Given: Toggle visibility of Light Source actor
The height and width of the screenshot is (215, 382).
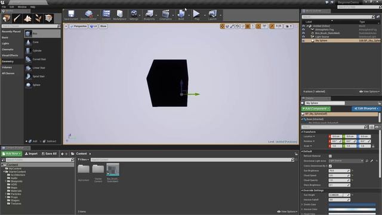Looking at the screenshot, I should [303, 37].
